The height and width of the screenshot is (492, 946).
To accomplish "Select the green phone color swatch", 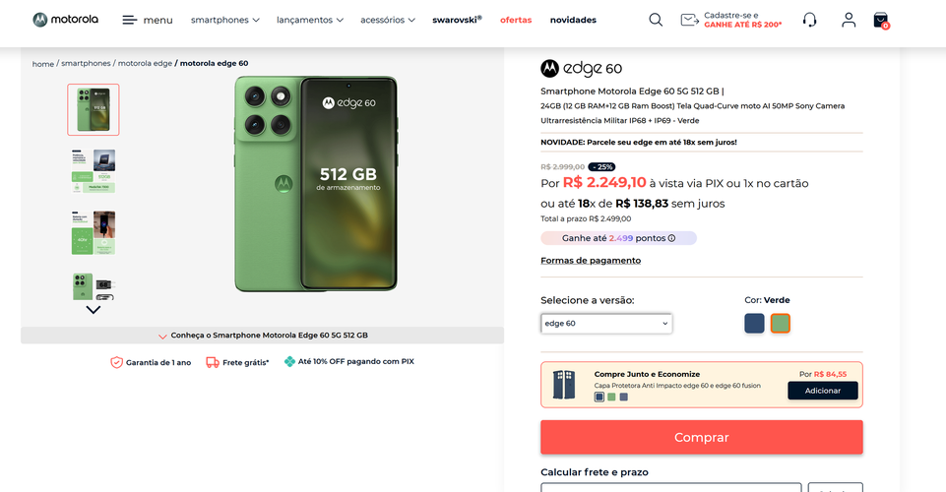I will click(x=780, y=323).
